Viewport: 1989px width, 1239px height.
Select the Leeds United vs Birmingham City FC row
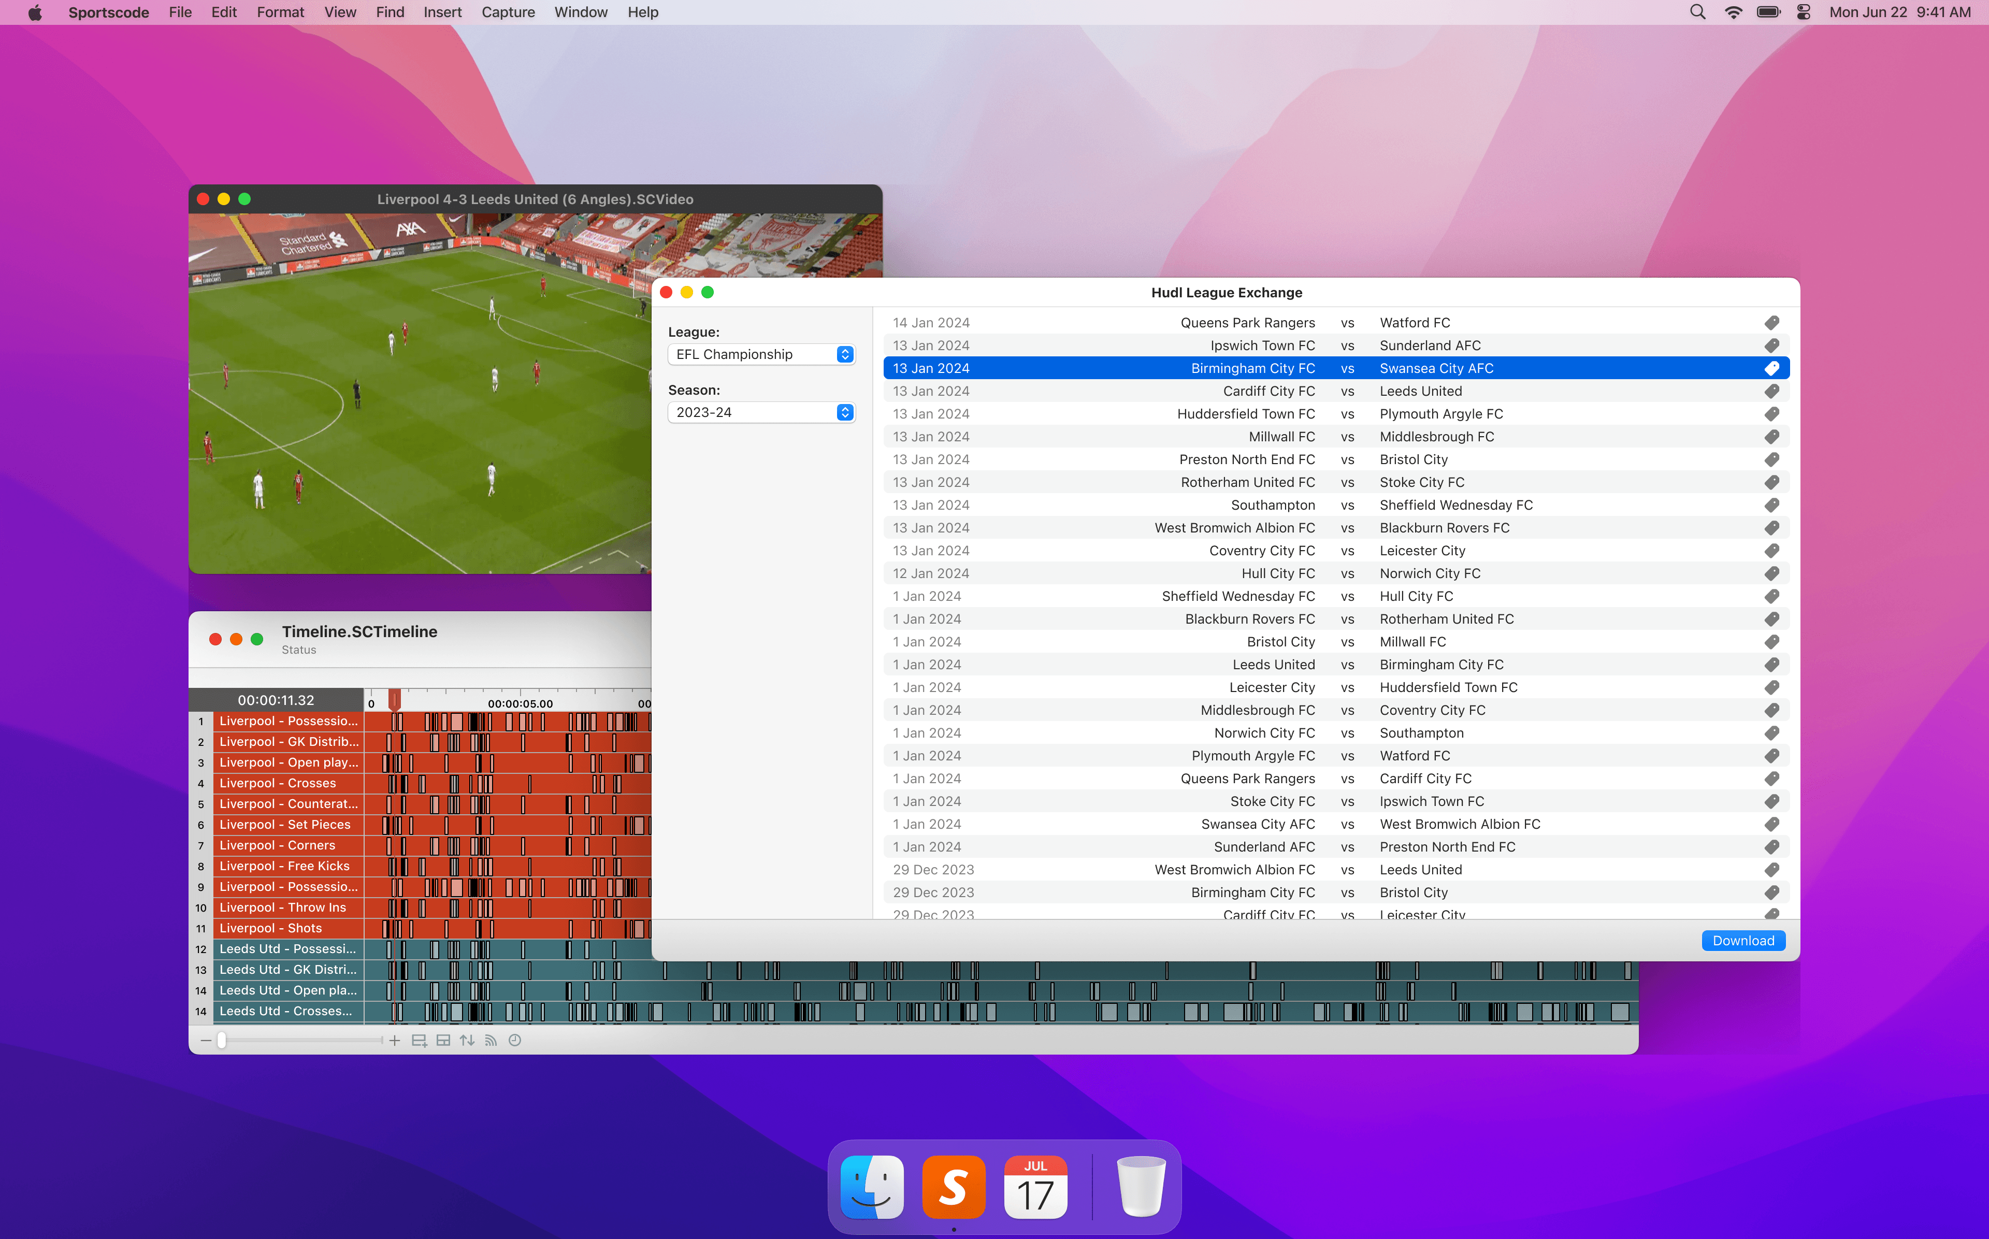[x=1336, y=665]
